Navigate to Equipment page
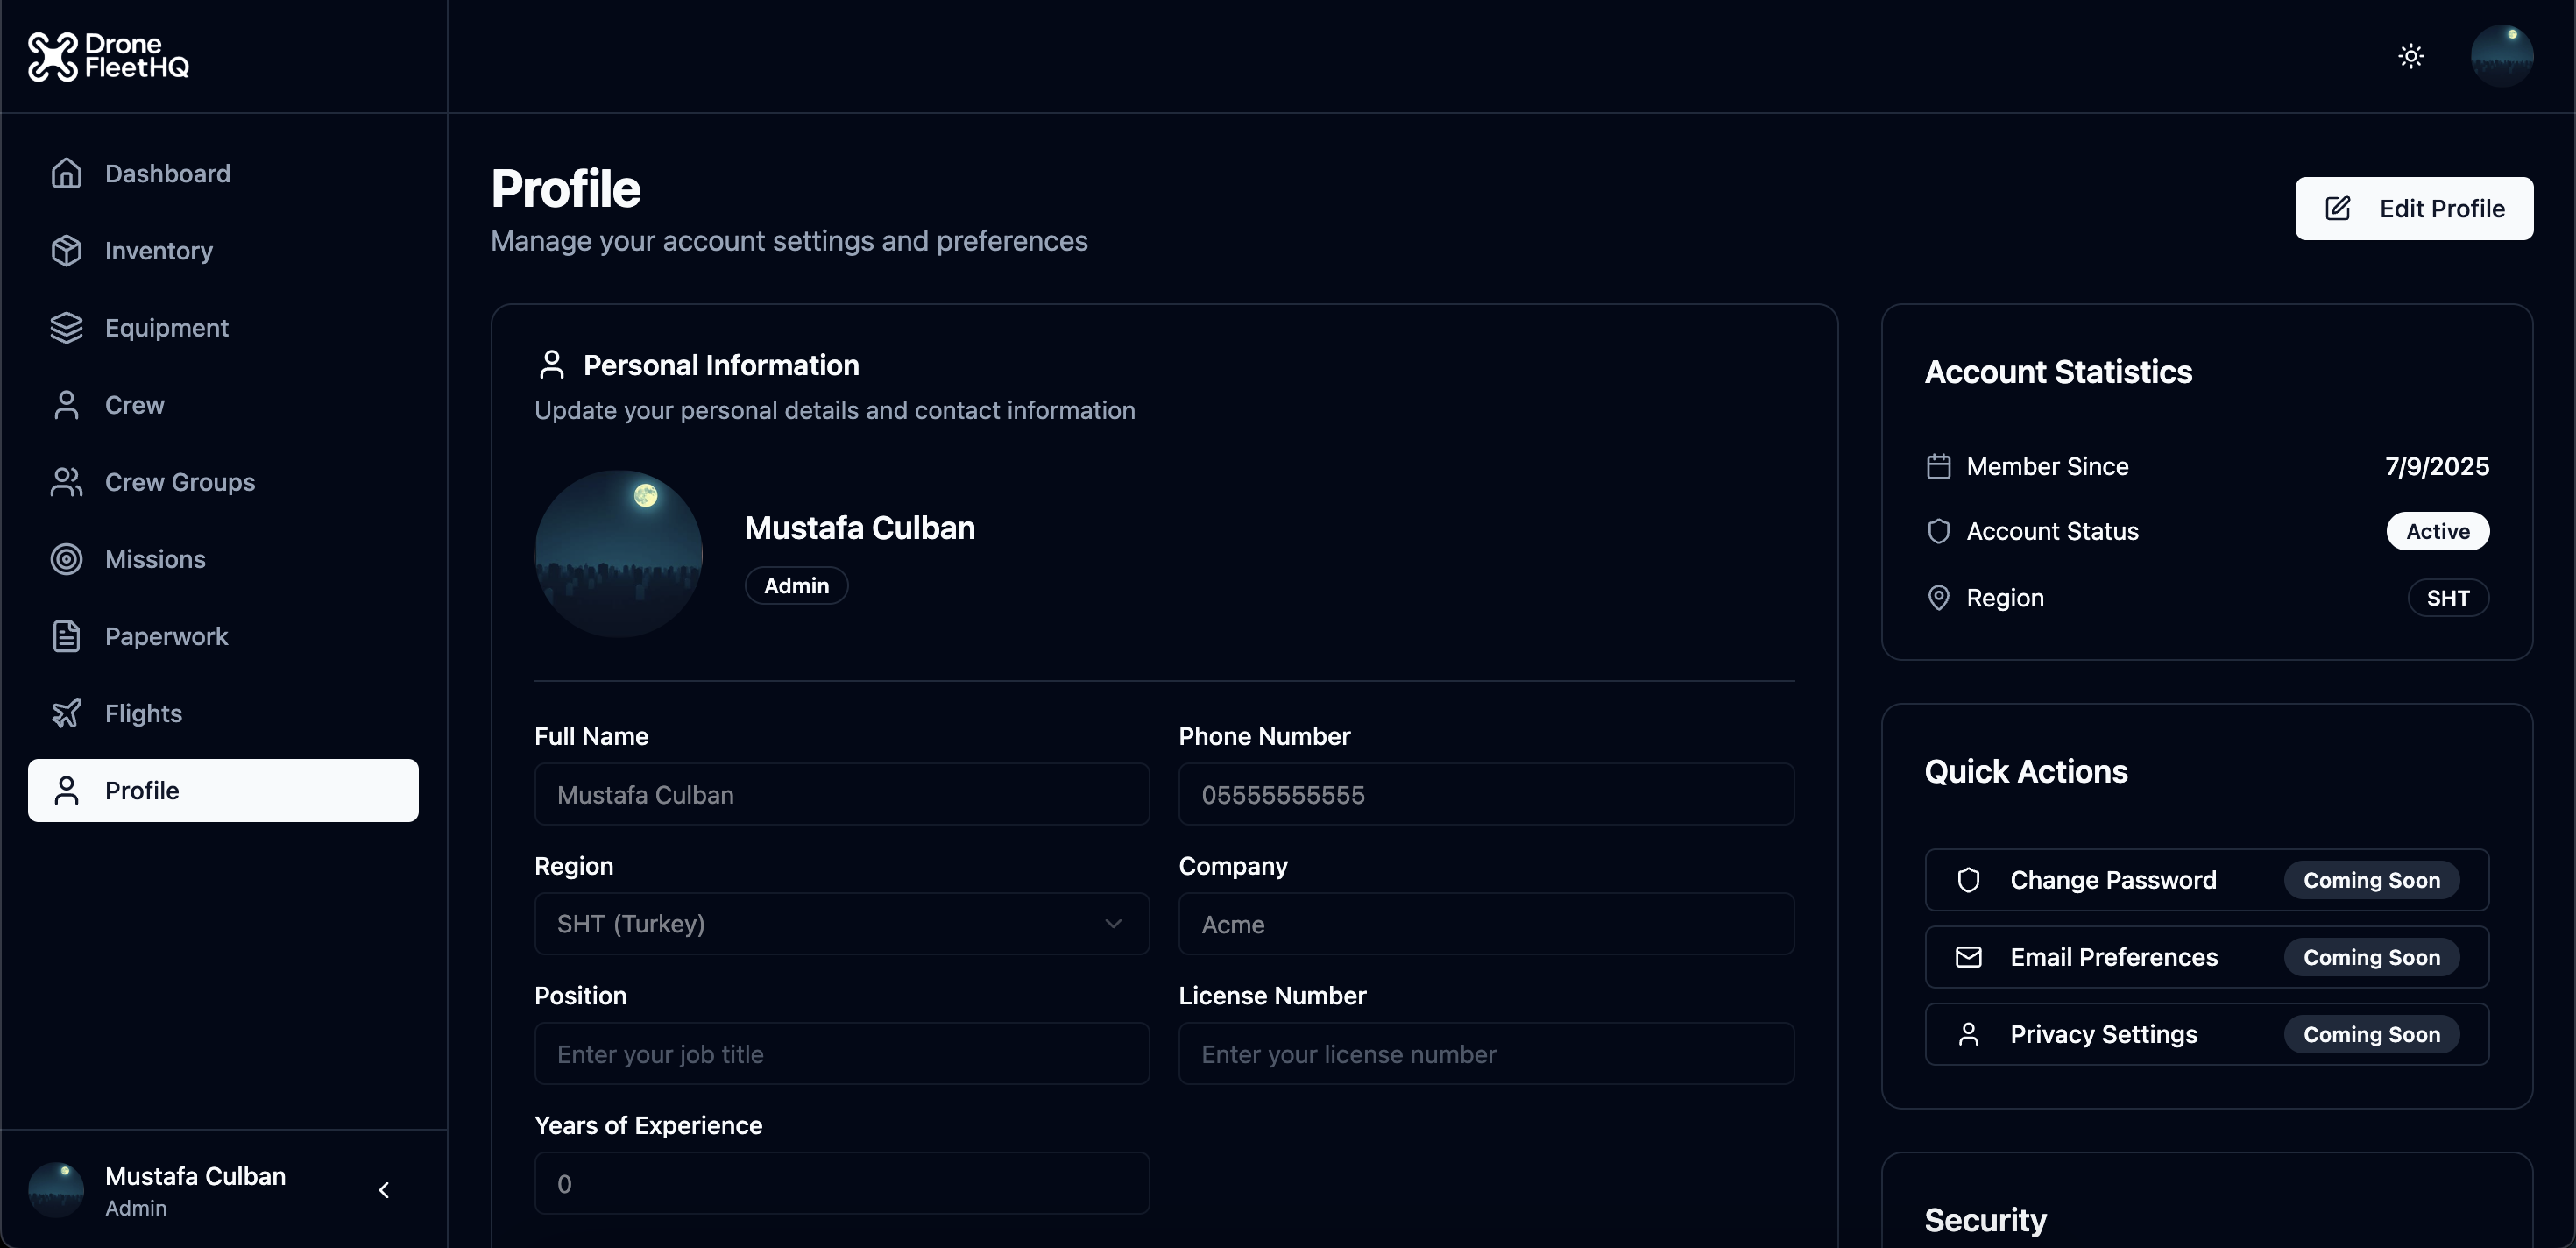This screenshot has width=2576, height=1248. coord(223,327)
